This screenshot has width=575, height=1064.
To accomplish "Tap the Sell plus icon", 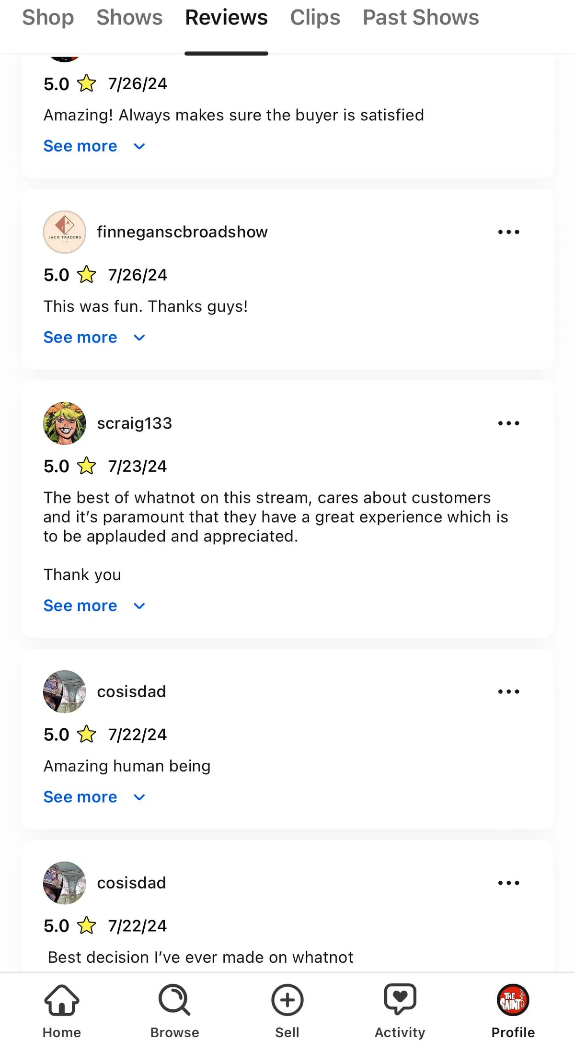I will (x=287, y=1000).
